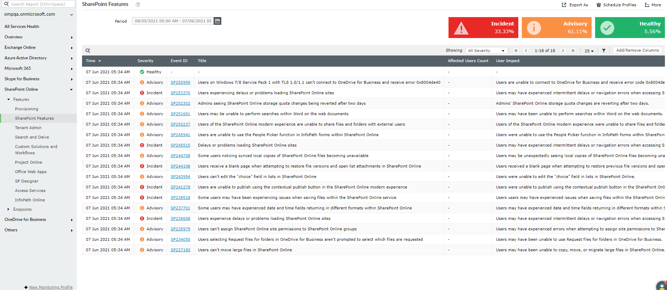The height and width of the screenshot is (290, 667).
Task: Click the green Healthy 5.56% tile
Action: point(630,28)
